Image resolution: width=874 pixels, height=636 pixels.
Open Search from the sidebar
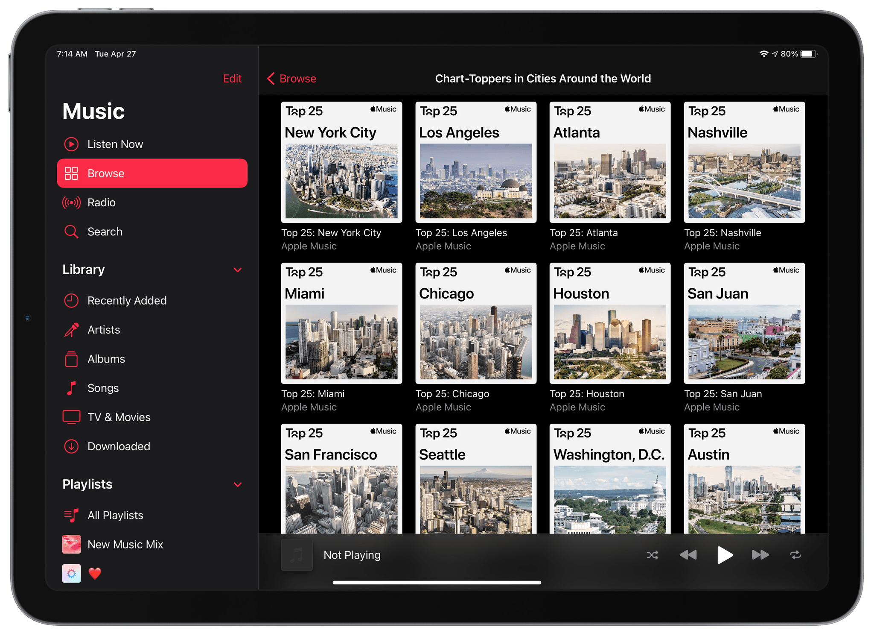click(152, 232)
